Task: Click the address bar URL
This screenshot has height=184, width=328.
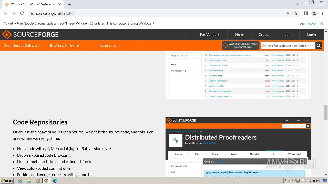Action: pyautogui.click(x=55, y=14)
